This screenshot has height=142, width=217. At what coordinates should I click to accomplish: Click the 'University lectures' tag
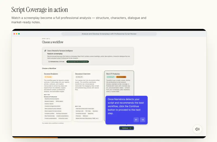pos(81,114)
